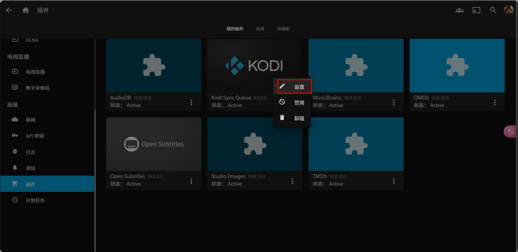Open 电视直播 sidebar link

35,72
